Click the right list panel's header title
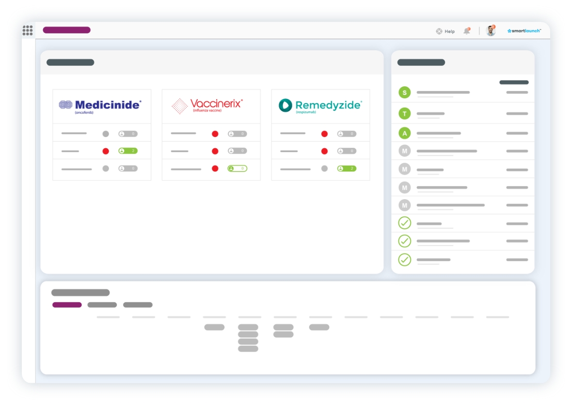The height and width of the screenshot is (405, 572). pos(421,62)
